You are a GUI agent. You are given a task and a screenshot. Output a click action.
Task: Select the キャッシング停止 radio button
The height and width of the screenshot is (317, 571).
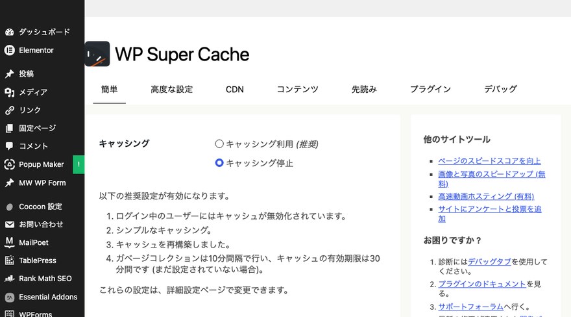tap(219, 163)
